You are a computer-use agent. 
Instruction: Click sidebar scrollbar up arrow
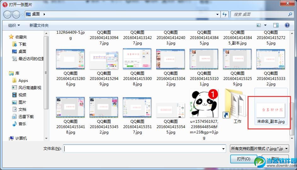pos(46,33)
